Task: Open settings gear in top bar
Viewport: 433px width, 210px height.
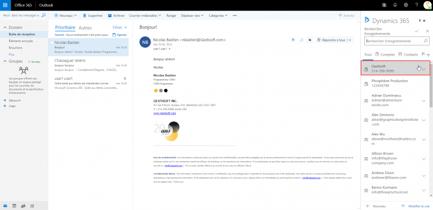Action: 406,5
